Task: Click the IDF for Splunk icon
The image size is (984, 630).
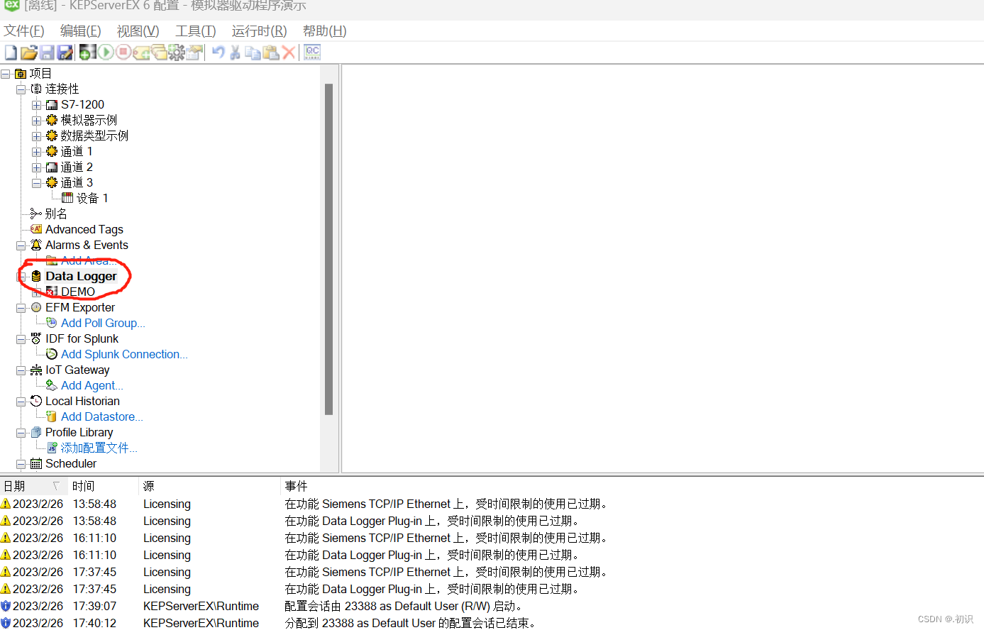Action: (36, 338)
